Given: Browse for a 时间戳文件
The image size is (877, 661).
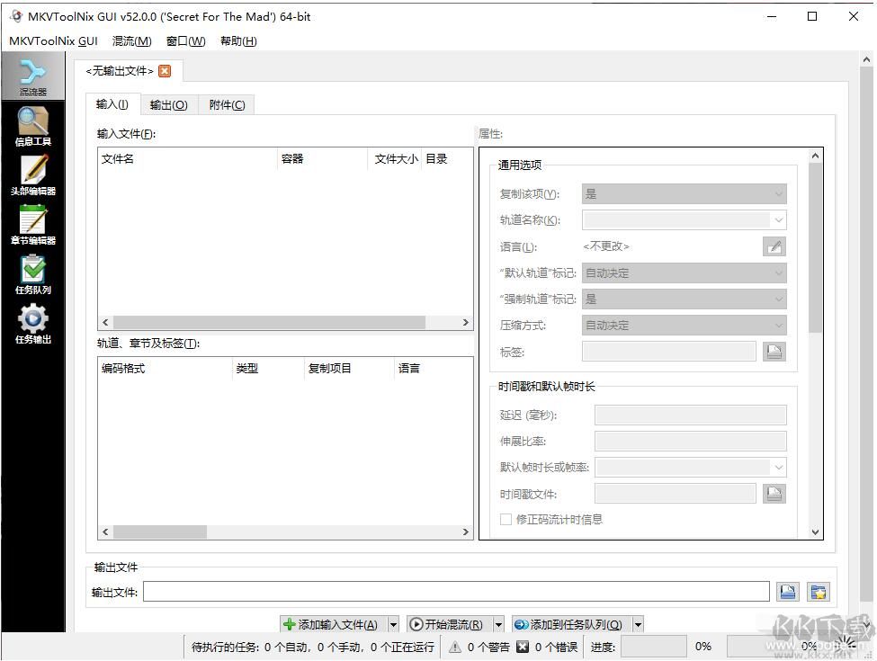Looking at the screenshot, I should (x=774, y=493).
